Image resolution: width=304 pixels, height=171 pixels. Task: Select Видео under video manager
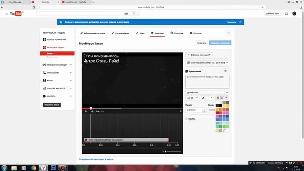pyautogui.click(x=57, y=53)
